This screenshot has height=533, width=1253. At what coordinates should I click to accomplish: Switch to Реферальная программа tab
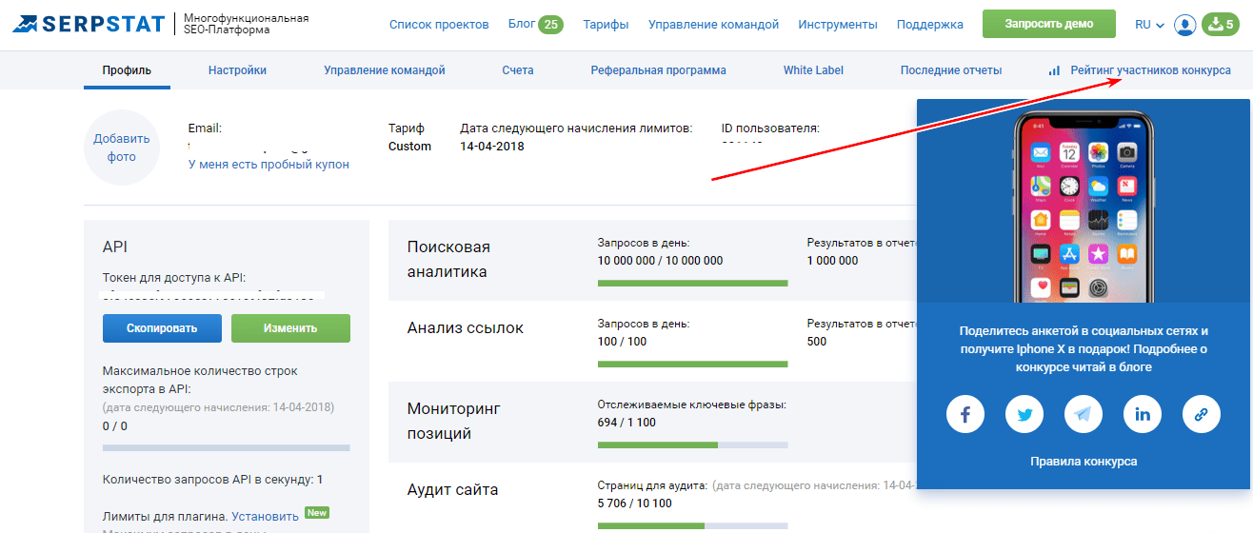pyautogui.click(x=658, y=70)
